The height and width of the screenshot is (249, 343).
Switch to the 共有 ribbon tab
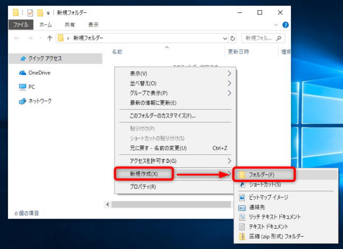[x=70, y=25]
